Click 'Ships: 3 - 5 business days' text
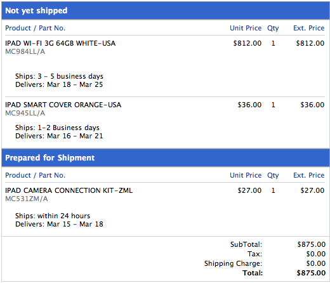The image size is (330, 283). click(x=59, y=76)
